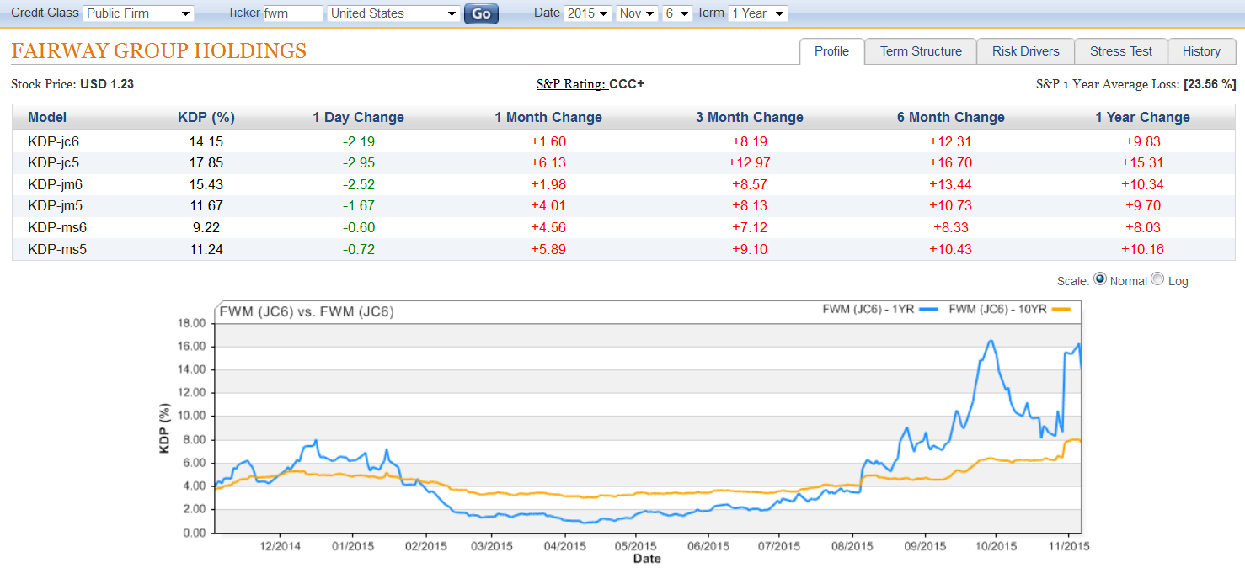Click the Ticker link label

pos(244,13)
